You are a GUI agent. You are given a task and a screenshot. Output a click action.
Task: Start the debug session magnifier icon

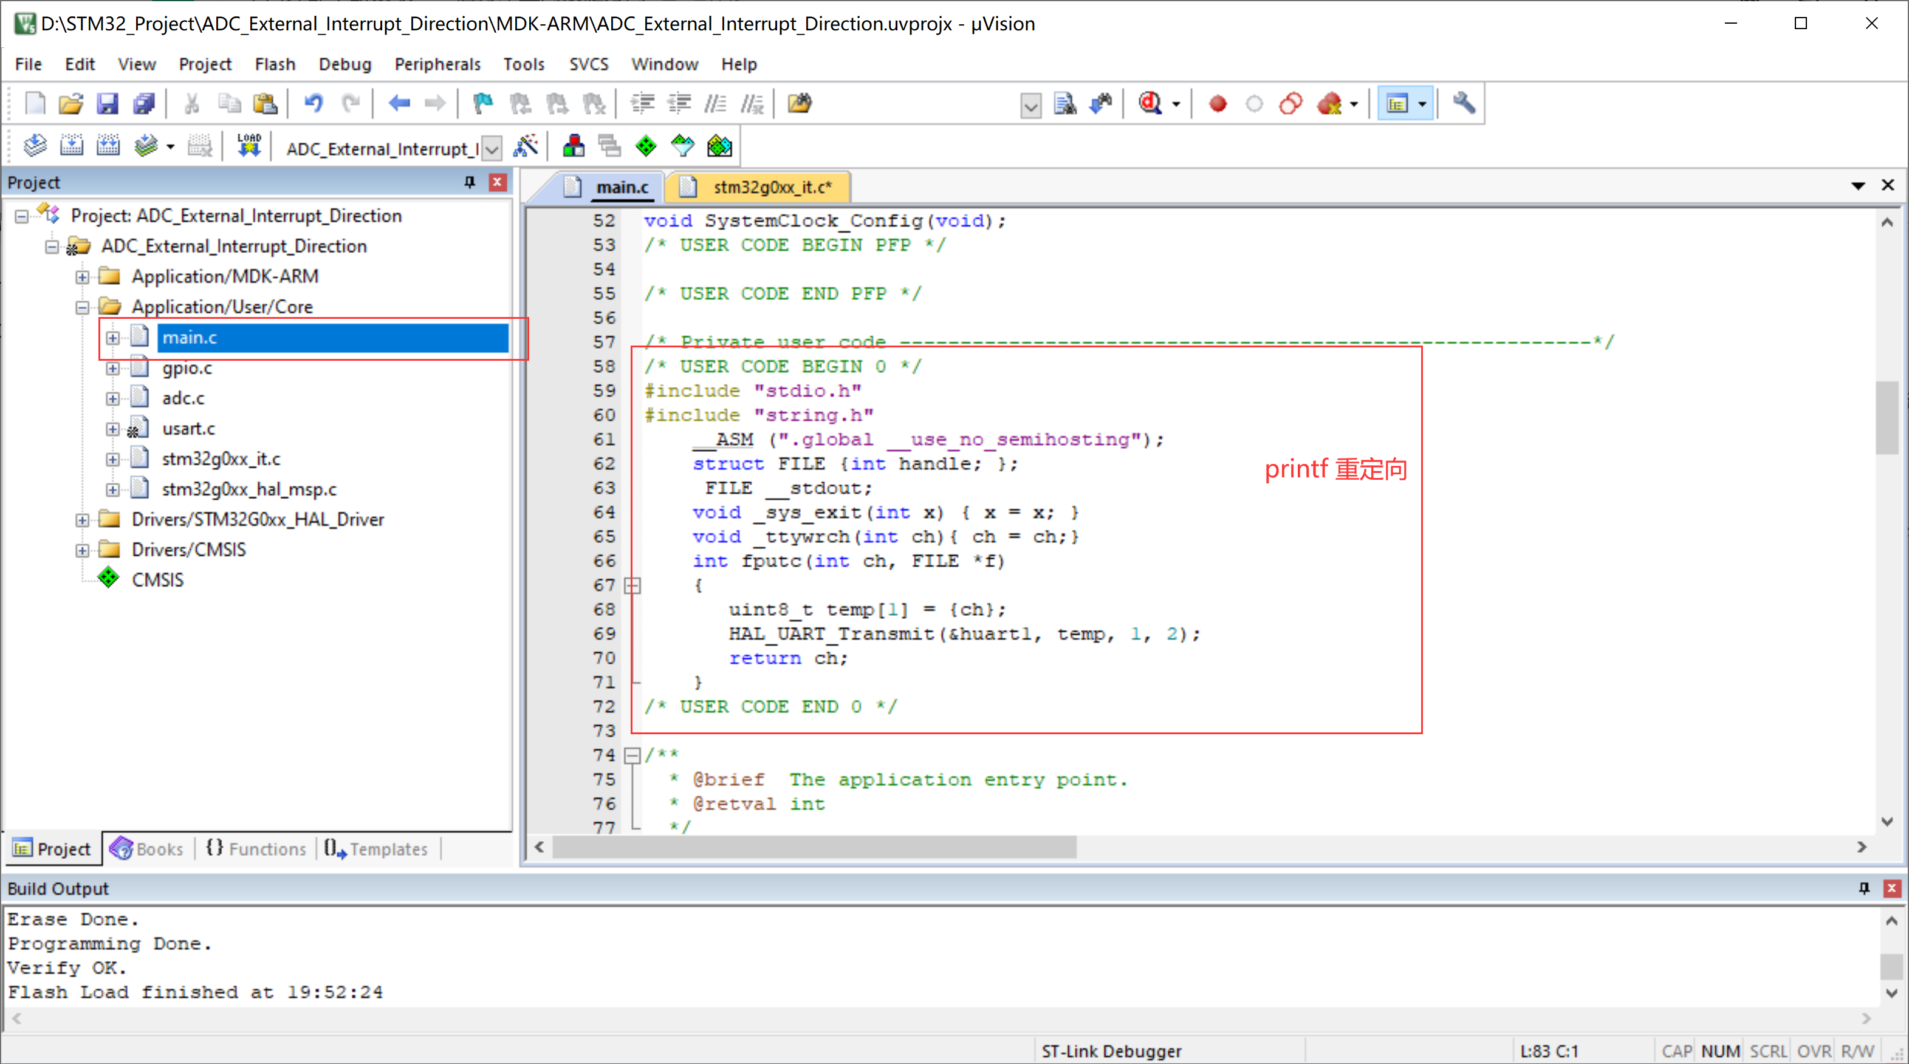click(x=1150, y=104)
